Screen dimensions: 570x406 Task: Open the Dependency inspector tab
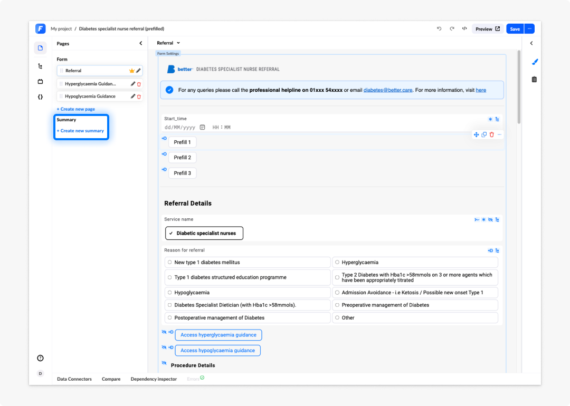pyautogui.click(x=154, y=379)
